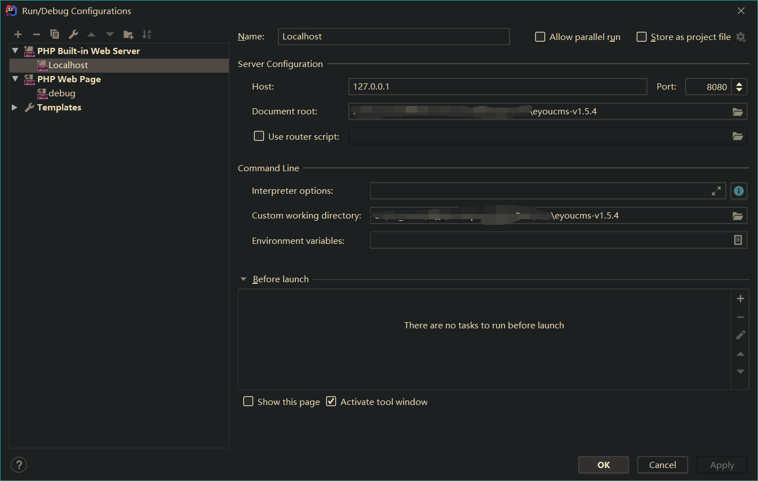The image size is (758, 481).
Task: Check Use router script option
Action: (259, 136)
